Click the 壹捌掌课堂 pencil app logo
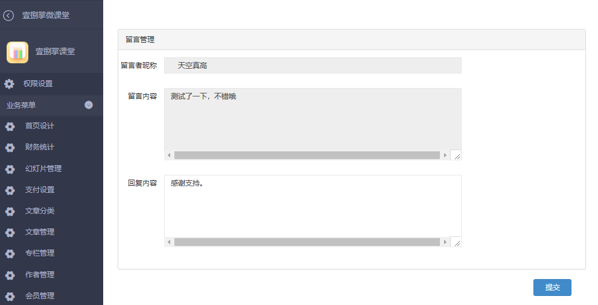This screenshot has width=598, height=305. click(x=17, y=52)
